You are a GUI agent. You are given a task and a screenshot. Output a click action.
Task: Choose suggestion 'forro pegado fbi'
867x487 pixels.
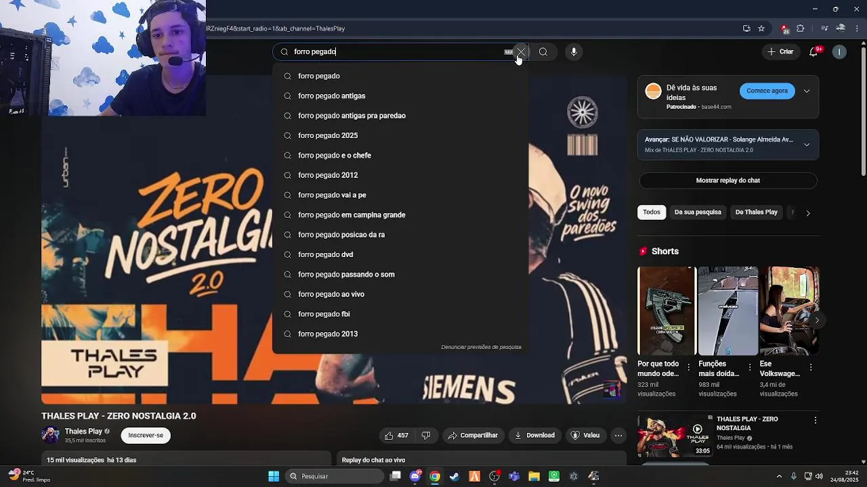point(400,314)
